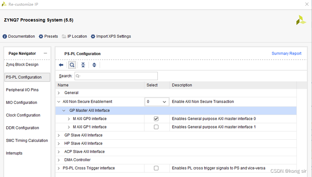Expand the PS-PL Cross Trigger interface row
This screenshot has width=312, height=177.
(x=59, y=168)
